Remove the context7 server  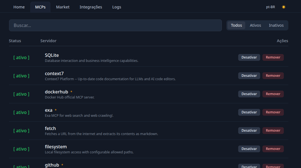click(x=273, y=76)
